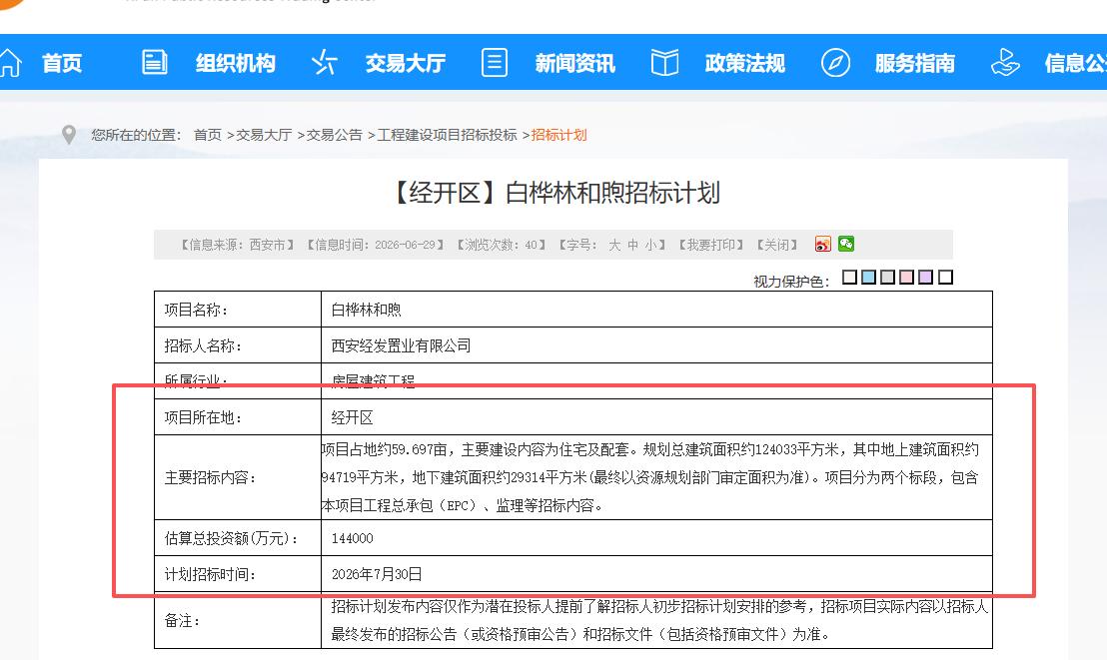1107x660 pixels.
Task: Click the breadcrumb link 交易公告
Action: click(334, 135)
